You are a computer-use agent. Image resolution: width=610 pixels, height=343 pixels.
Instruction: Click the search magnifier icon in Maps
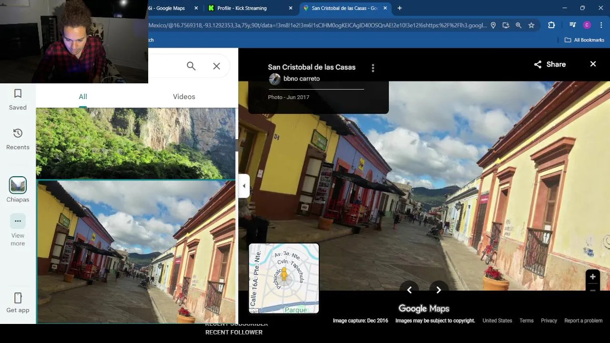coord(191,66)
